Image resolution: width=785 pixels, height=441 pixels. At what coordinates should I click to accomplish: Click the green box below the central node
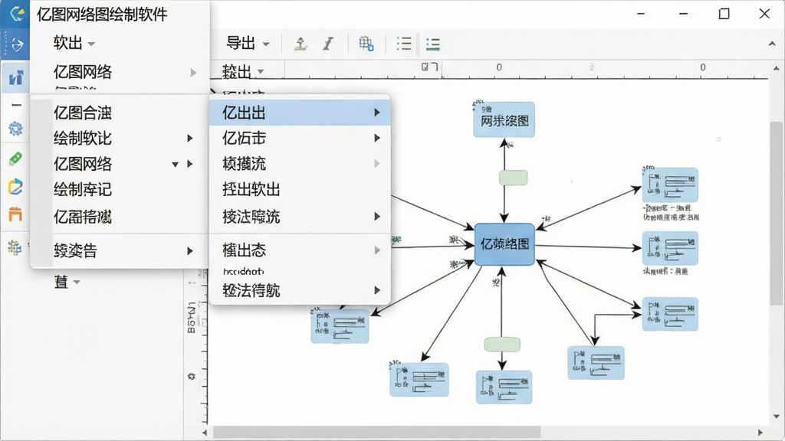click(502, 345)
